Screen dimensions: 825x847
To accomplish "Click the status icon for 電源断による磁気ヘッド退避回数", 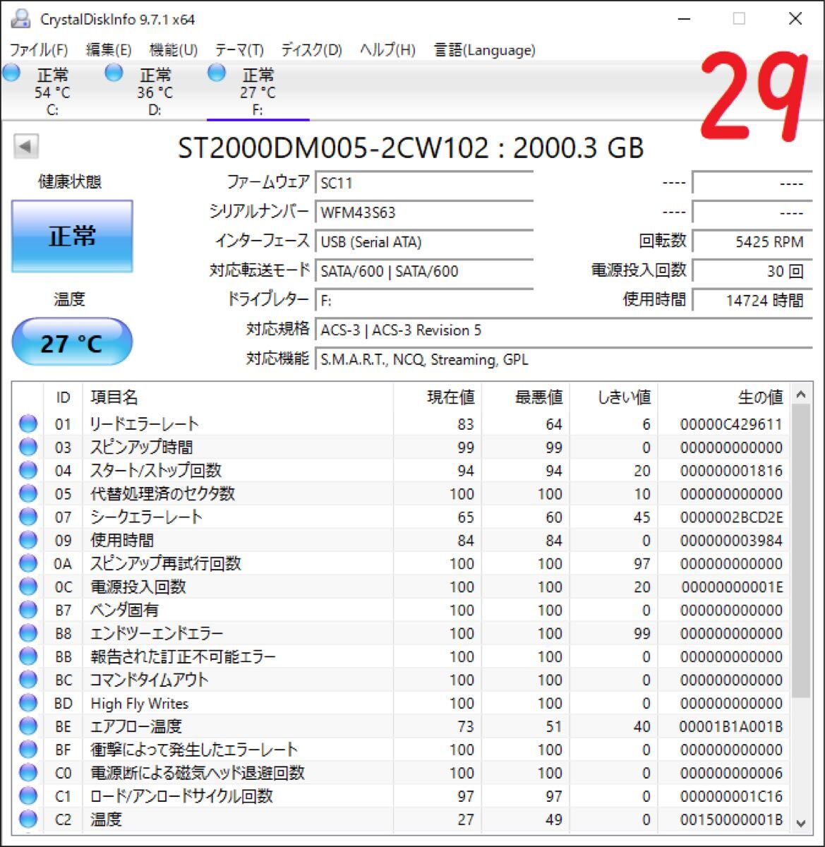I will coord(28,773).
